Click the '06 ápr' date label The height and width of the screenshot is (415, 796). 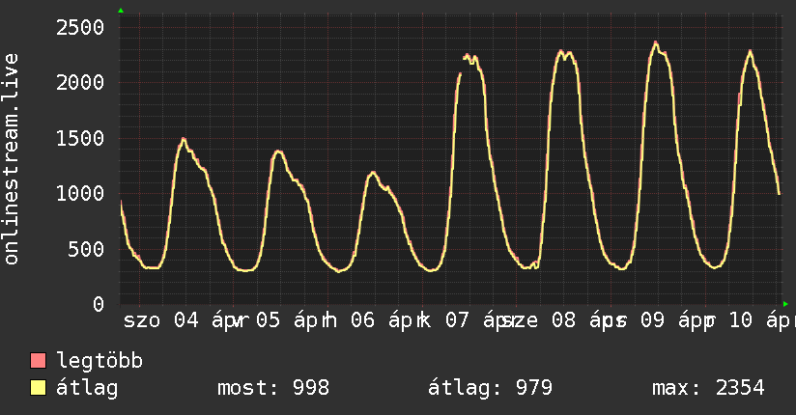pos(391,320)
